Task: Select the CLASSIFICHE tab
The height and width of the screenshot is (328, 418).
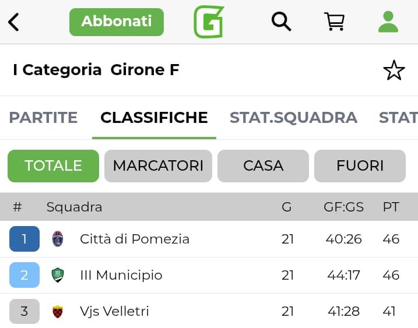Action: coord(154,118)
